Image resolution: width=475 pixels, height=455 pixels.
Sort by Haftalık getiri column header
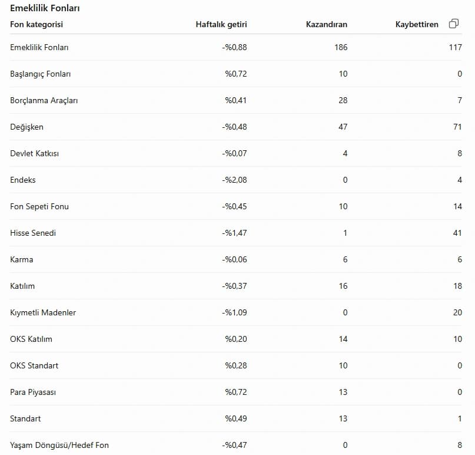221,24
